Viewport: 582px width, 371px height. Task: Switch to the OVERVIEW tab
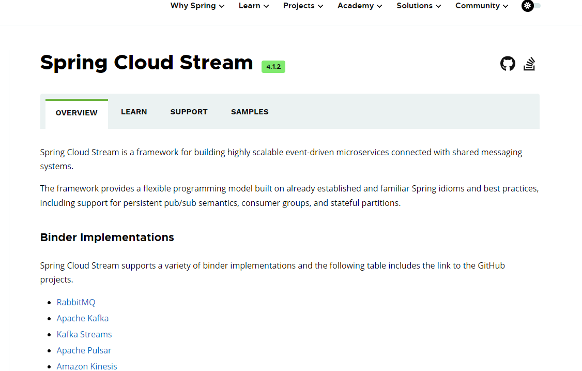(x=76, y=112)
